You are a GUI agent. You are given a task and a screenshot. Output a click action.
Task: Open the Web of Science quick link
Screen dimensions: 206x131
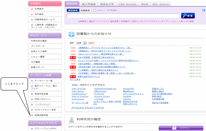[x=80, y=96]
